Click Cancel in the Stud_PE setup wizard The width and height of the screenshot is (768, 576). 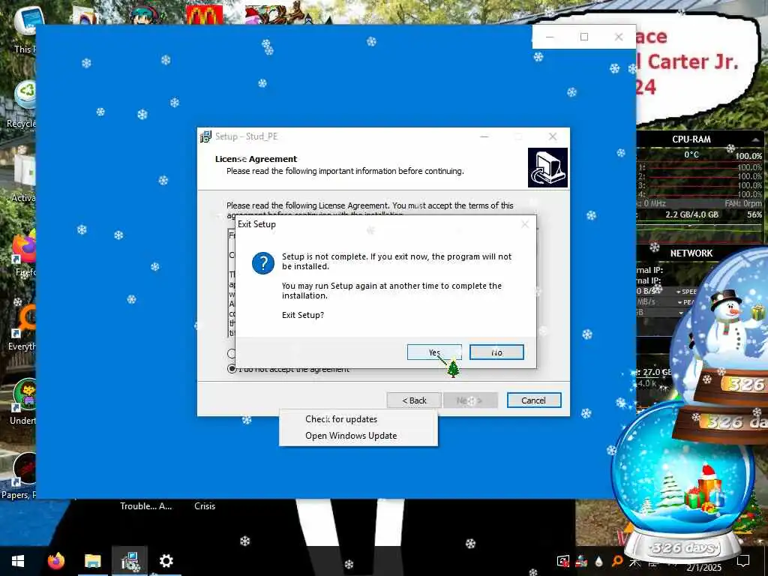point(533,400)
